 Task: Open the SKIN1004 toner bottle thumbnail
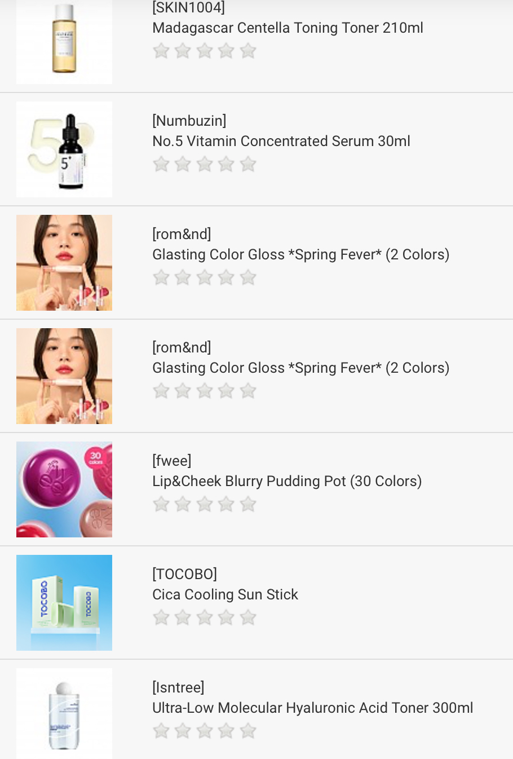click(64, 41)
